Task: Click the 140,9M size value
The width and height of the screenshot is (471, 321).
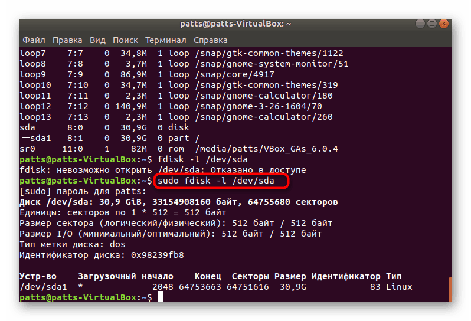Action: click(131, 106)
